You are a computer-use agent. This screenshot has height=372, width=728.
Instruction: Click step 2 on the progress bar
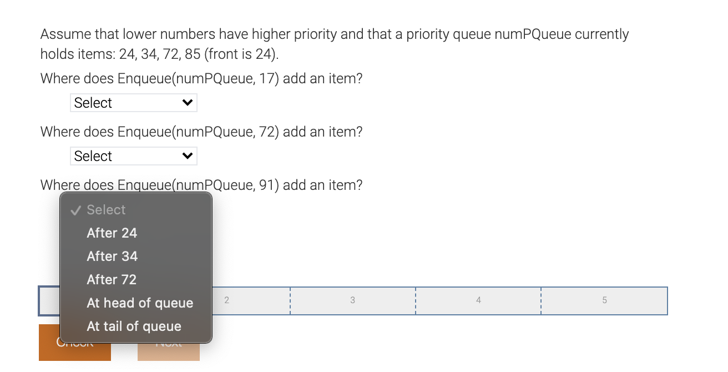(x=227, y=300)
